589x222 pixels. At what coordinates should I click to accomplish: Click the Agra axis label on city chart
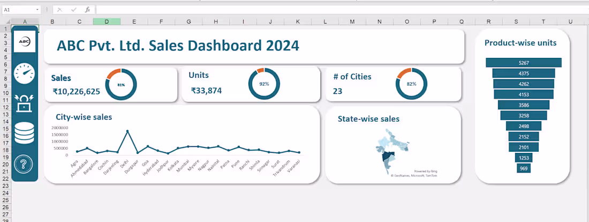(74, 163)
